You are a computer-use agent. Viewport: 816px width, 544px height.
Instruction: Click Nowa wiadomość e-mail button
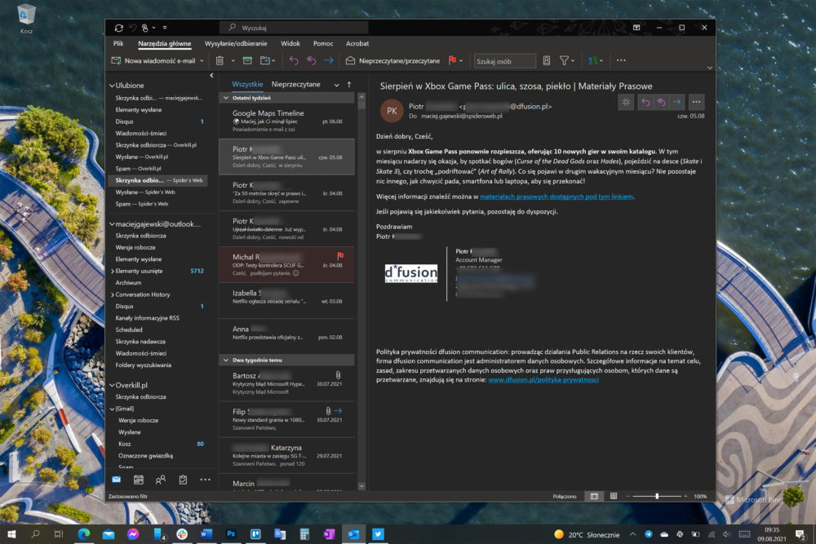point(154,61)
